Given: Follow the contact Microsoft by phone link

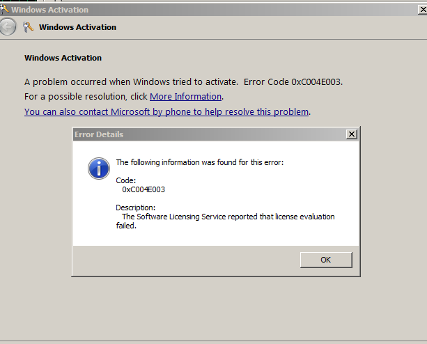Looking at the screenshot, I should (166, 111).
